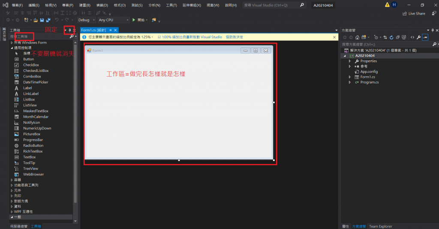This screenshot has width=439, height=229.
Task: Collapse All in Solution Explorer toolbar
Action: tap(397, 37)
